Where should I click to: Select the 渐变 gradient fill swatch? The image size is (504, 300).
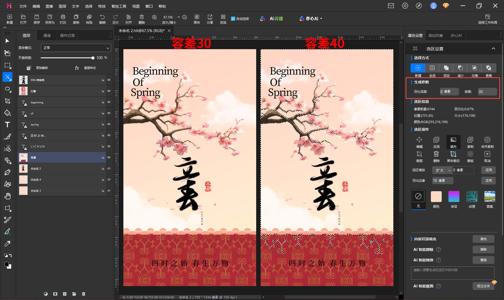pos(454,197)
